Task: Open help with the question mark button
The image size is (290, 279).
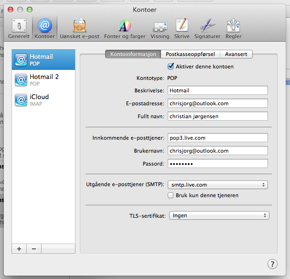Action: (272, 264)
